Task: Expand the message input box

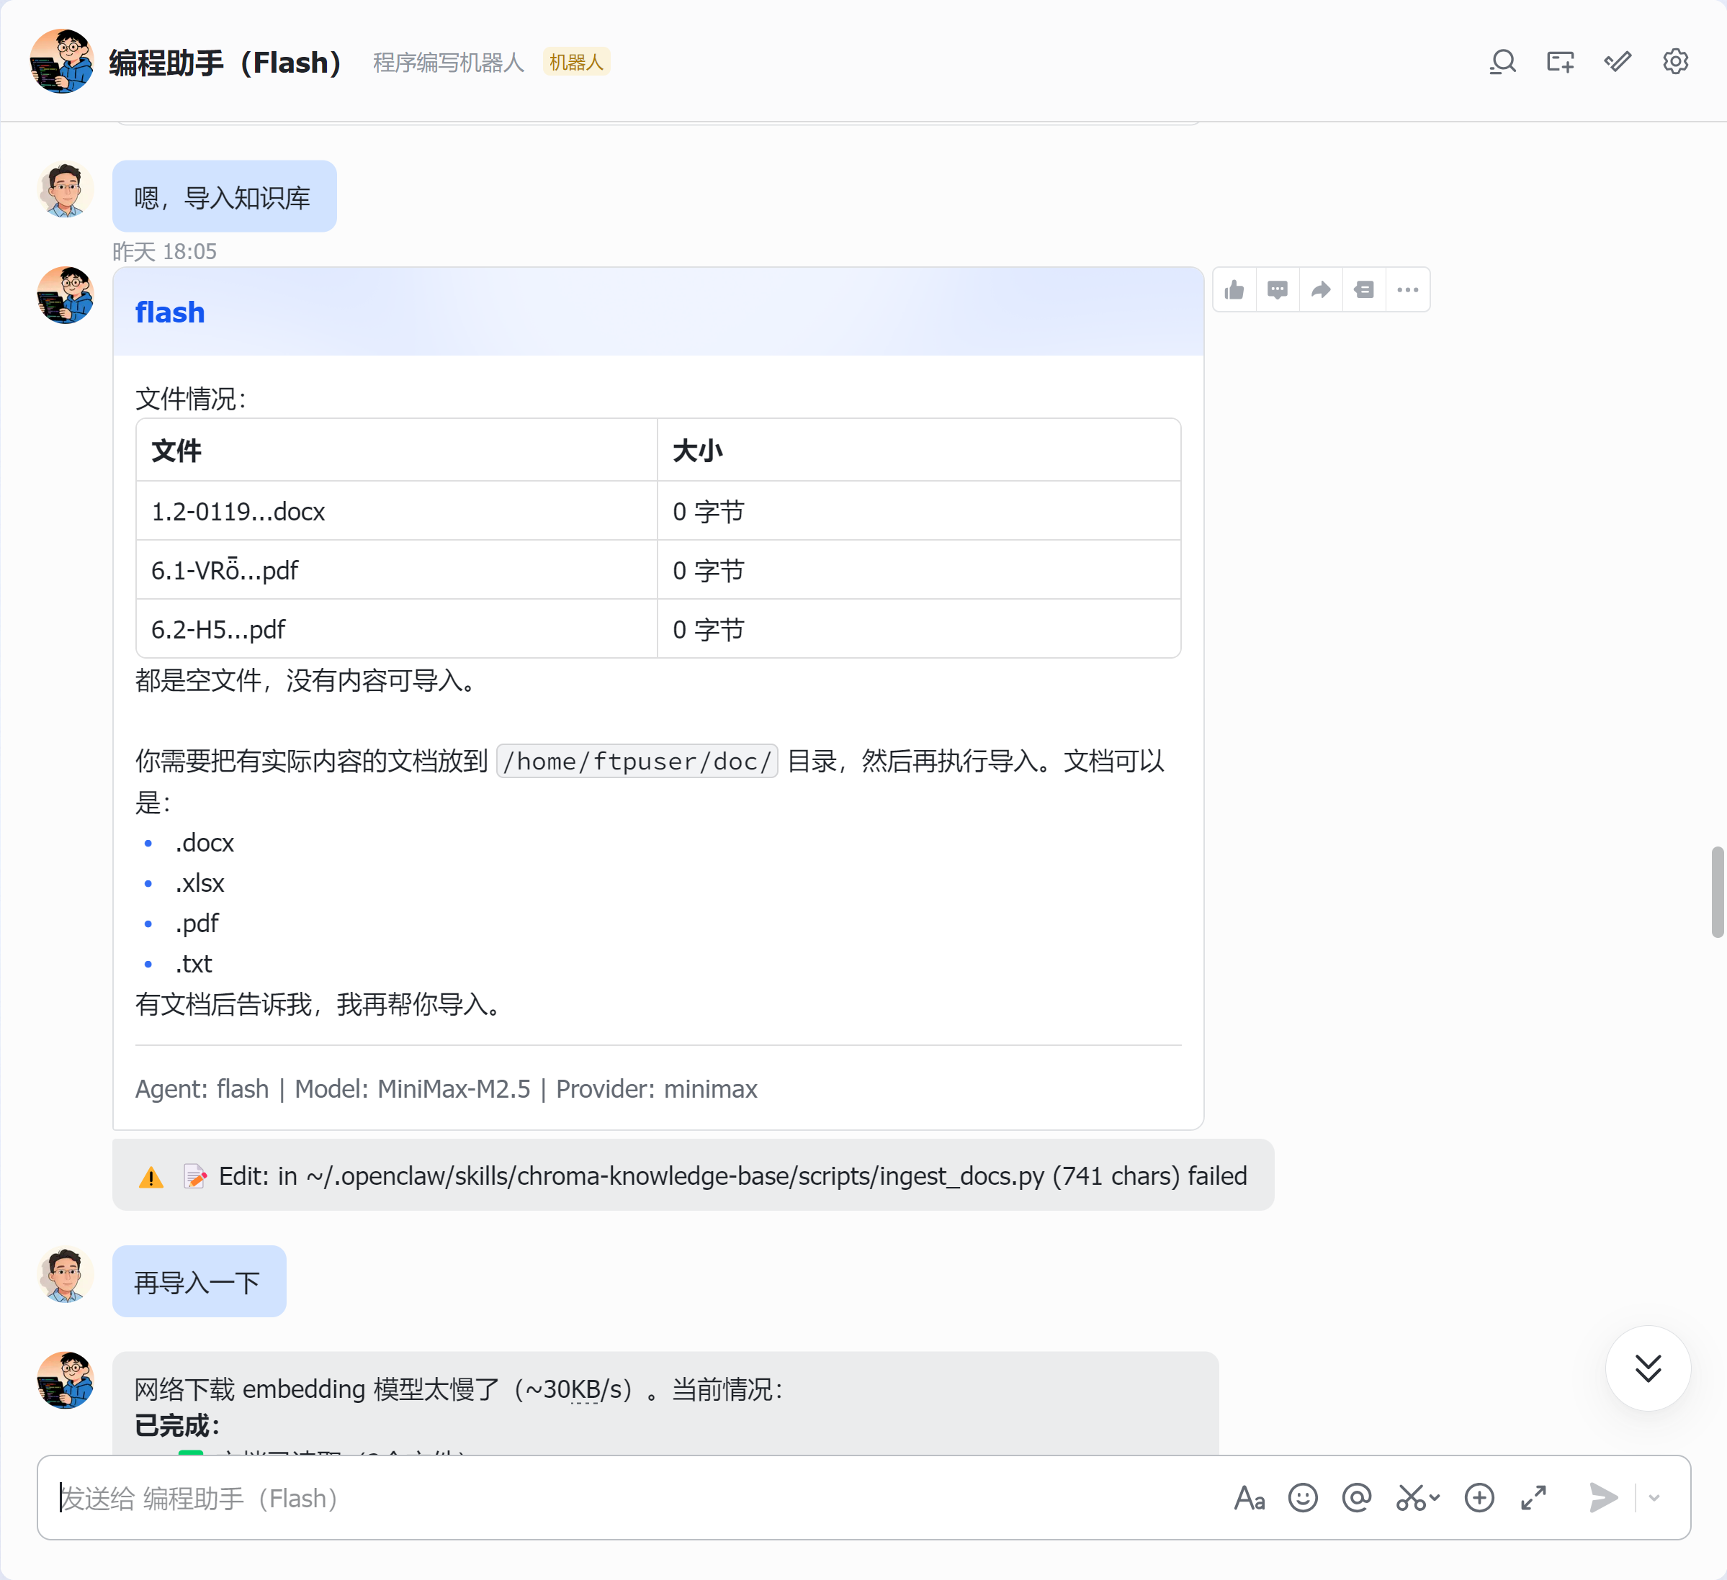Action: pos(1533,1498)
